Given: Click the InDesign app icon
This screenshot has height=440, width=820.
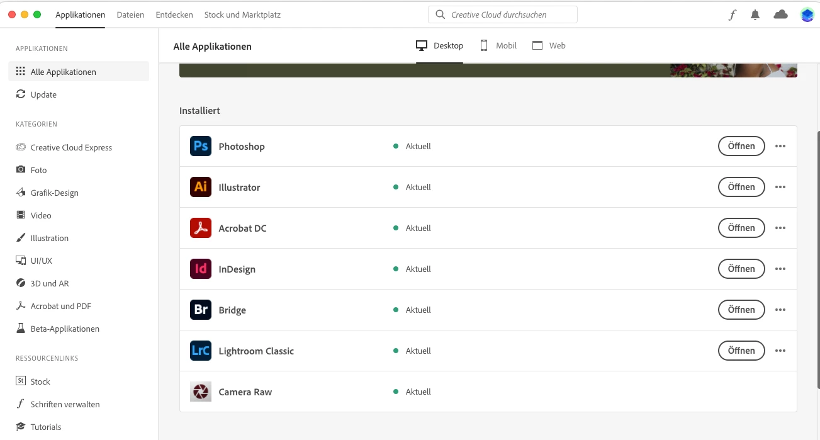Looking at the screenshot, I should coord(201,269).
